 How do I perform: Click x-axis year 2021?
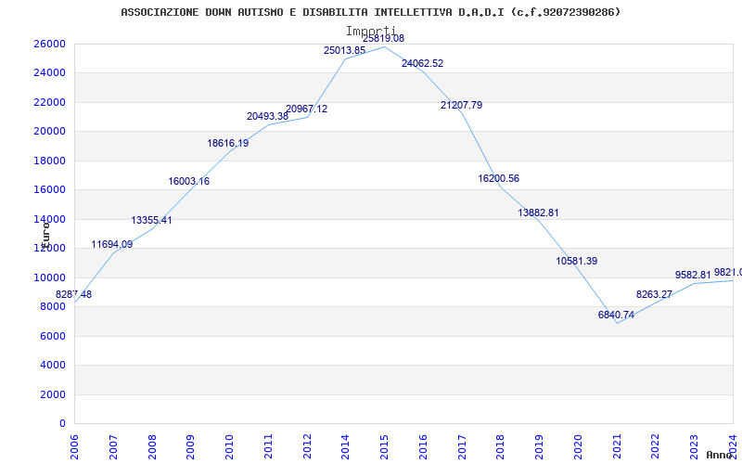[617, 447]
